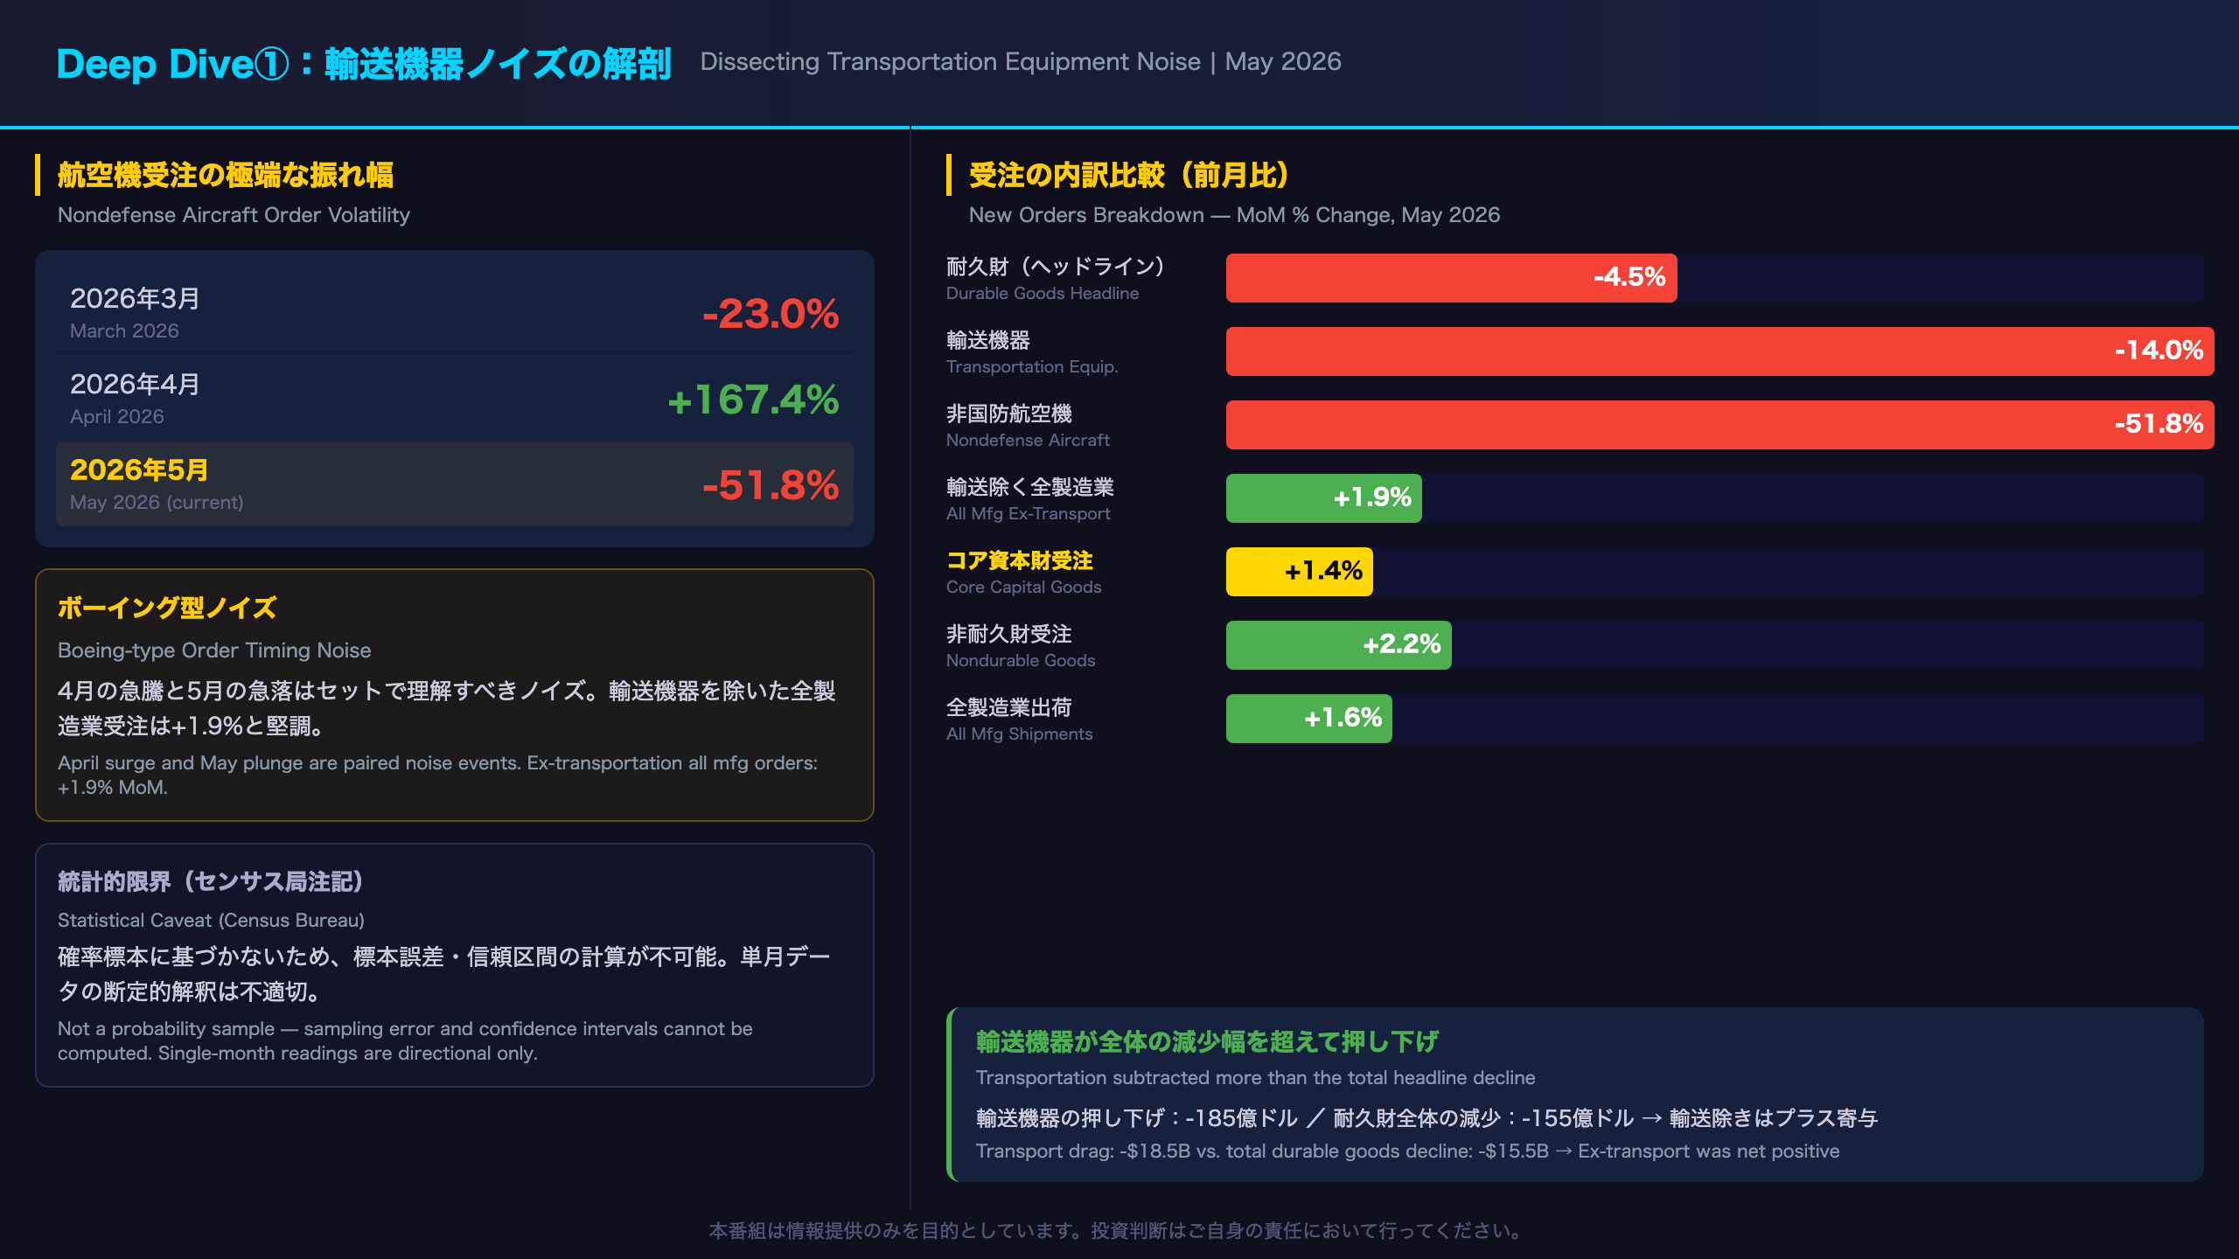The image size is (2239, 1259).
Task: Click the red -51.8% Nondefense Aircraft bar
Action: pyautogui.click(x=1719, y=425)
